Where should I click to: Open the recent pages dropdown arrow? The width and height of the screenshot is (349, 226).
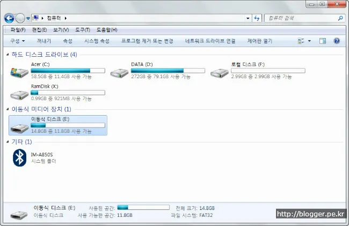pyautogui.click(x=28, y=18)
